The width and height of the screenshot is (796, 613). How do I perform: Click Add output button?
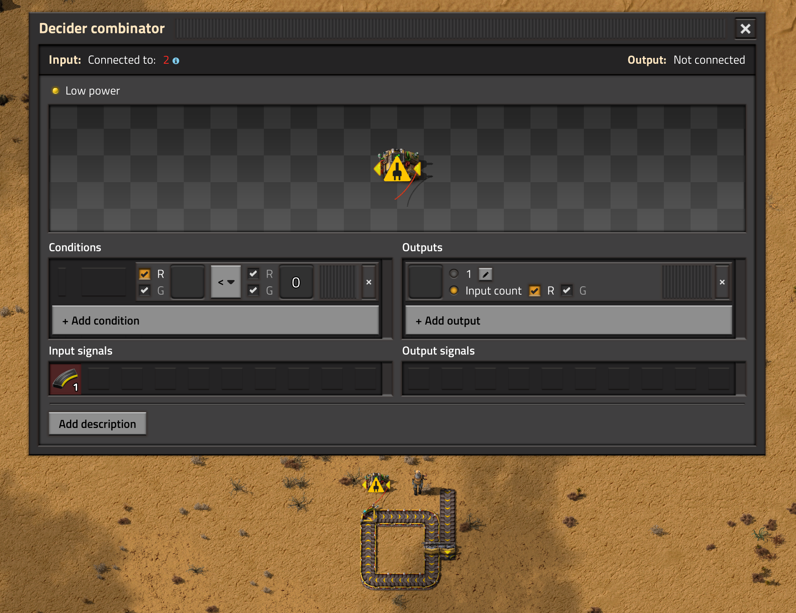(x=568, y=320)
